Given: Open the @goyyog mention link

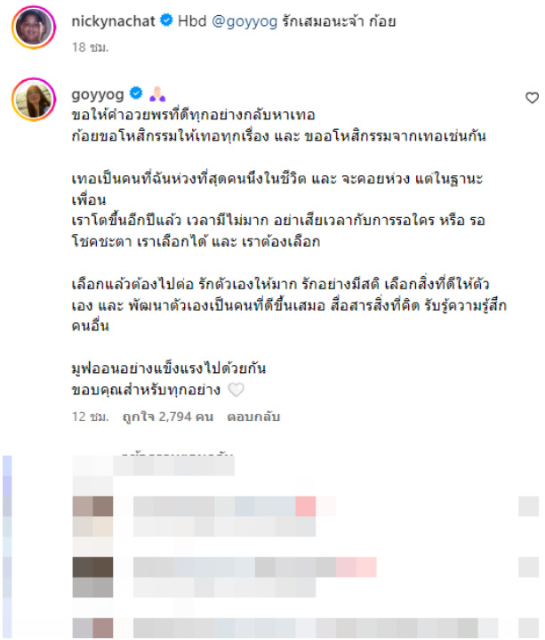Looking at the screenshot, I should click(244, 21).
